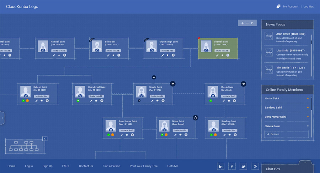Click the add plus icon on Chanderpal Saini card
This screenshot has width=320, height=173.
coord(102,101)
